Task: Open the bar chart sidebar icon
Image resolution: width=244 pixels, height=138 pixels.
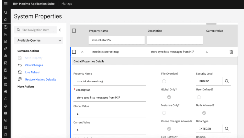Action: [x=5, y=41]
